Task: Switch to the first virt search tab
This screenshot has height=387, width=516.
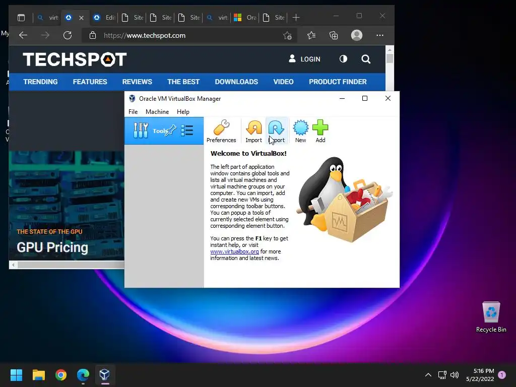Action: click(47, 18)
